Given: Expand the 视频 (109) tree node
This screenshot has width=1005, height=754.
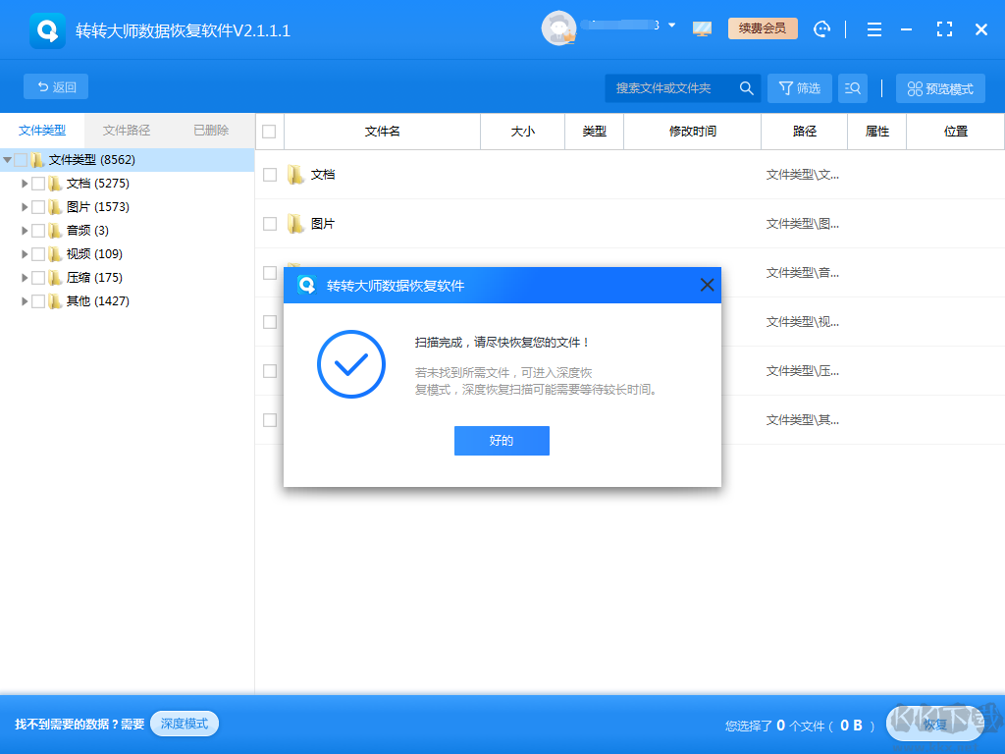Looking at the screenshot, I should [x=25, y=254].
